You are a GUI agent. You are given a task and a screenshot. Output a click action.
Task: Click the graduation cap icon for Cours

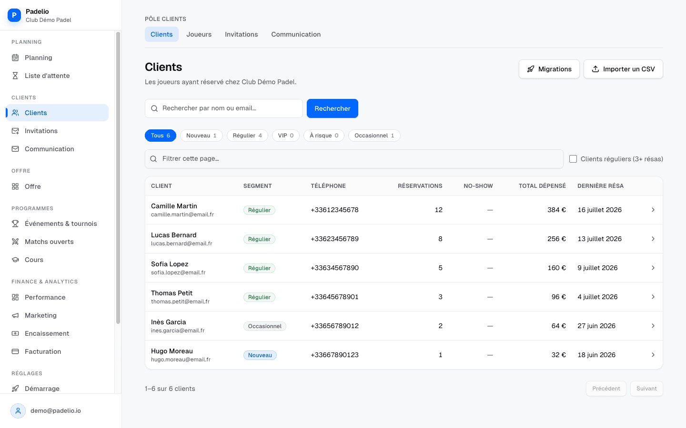(x=15, y=260)
